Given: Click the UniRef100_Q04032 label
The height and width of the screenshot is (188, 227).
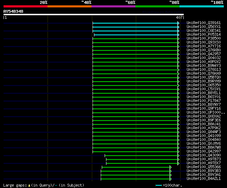Looking at the screenshot, I should point(204,58).
